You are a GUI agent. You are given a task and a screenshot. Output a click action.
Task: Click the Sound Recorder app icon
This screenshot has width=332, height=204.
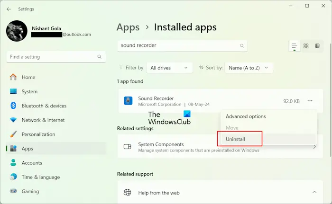tap(128, 101)
